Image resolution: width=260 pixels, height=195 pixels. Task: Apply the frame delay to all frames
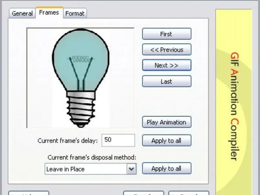tap(166, 141)
